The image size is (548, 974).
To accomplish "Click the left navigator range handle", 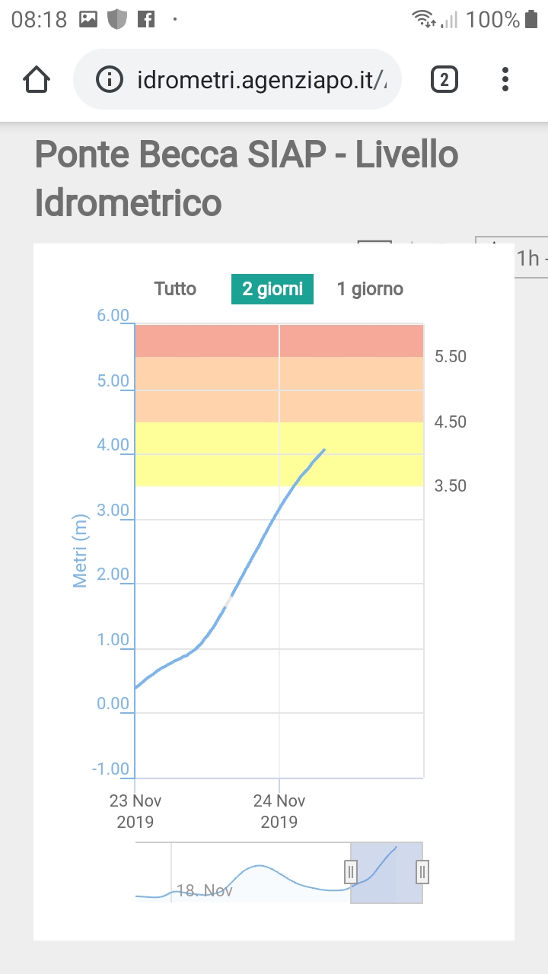I will click(x=351, y=871).
